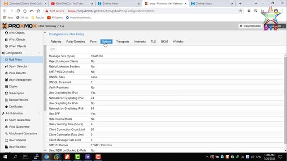The width and height of the screenshot is (287, 161).
Task: Open What Objects in sidebar
Action: coord(17,40)
